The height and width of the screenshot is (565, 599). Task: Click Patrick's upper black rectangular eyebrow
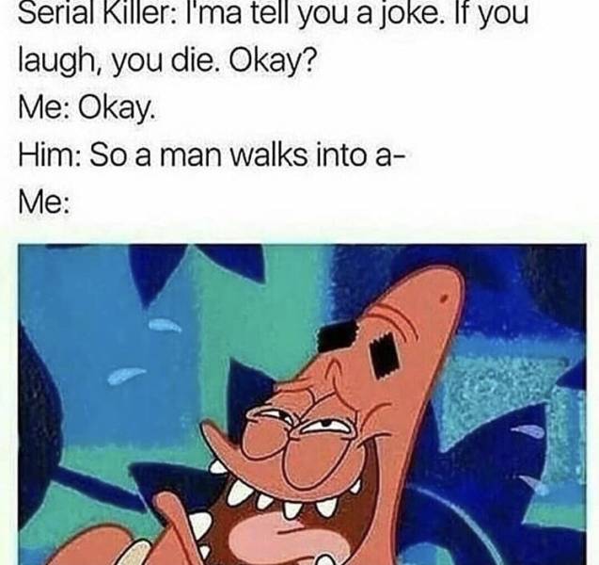tap(337, 334)
